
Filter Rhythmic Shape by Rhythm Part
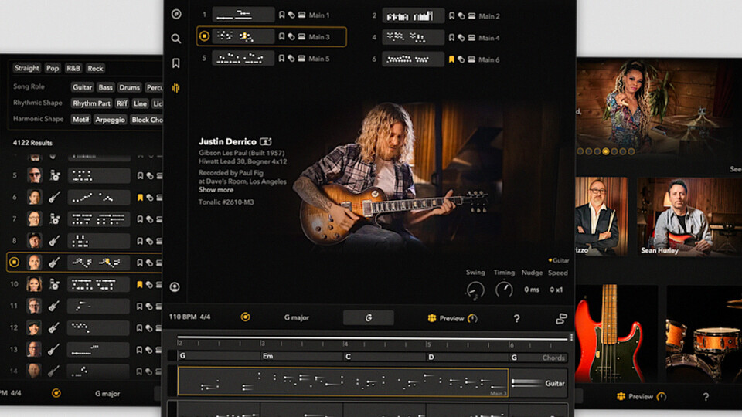click(91, 103)
